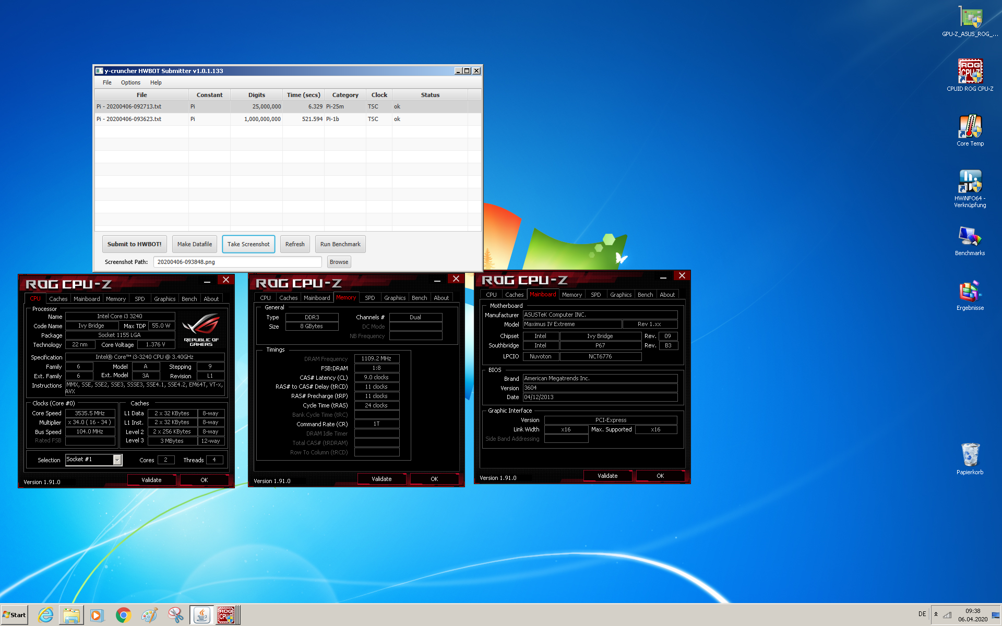Image resolution: width=1002 pixels, height=626 pixels.
Task: Launch Windows Media Player from taskbar
Action: [x=97, y=615]
